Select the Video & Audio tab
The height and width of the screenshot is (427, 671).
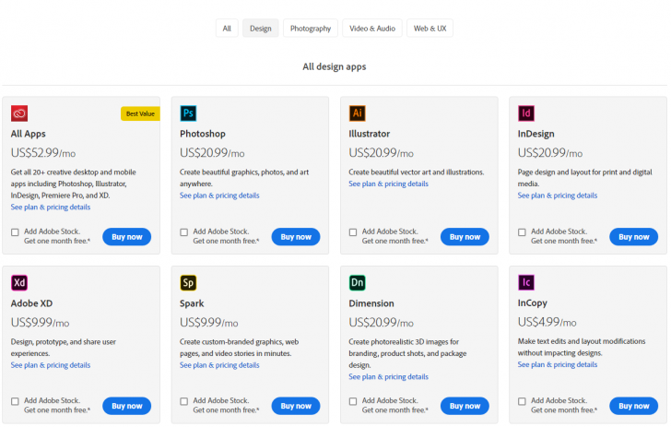372,29
